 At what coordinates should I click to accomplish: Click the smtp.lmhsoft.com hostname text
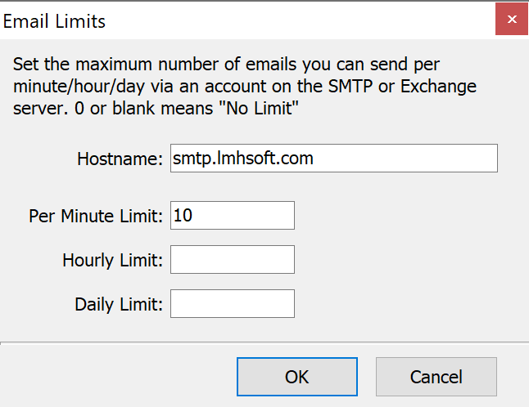coord(243,159)
